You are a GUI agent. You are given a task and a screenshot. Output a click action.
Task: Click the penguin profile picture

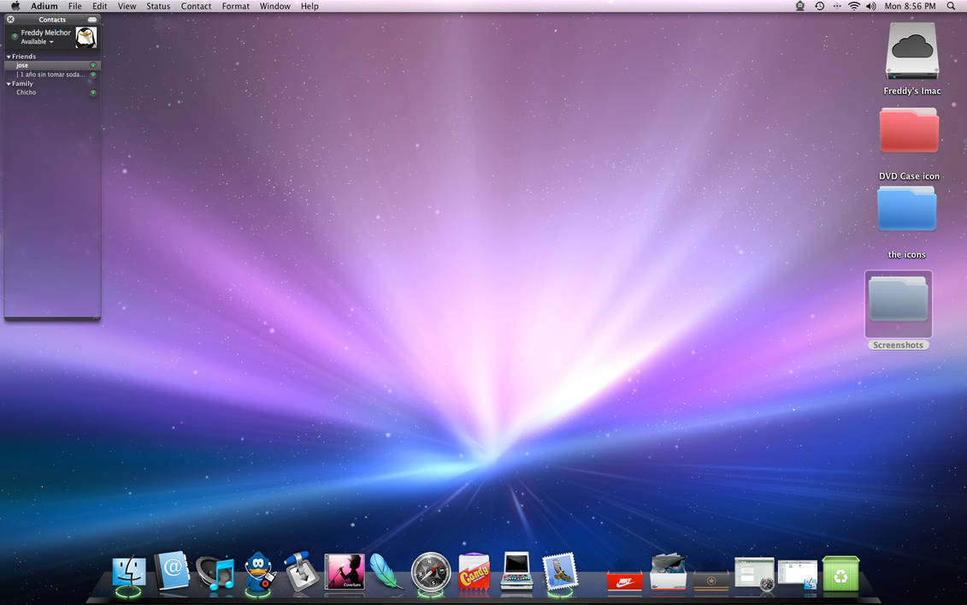[85, 37]
